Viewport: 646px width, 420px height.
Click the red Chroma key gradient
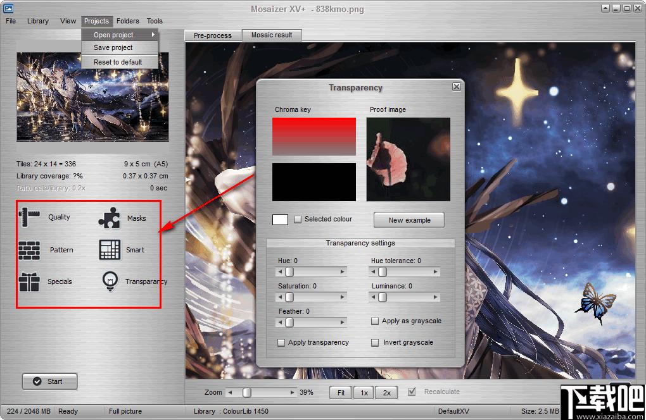coord(314,137)
